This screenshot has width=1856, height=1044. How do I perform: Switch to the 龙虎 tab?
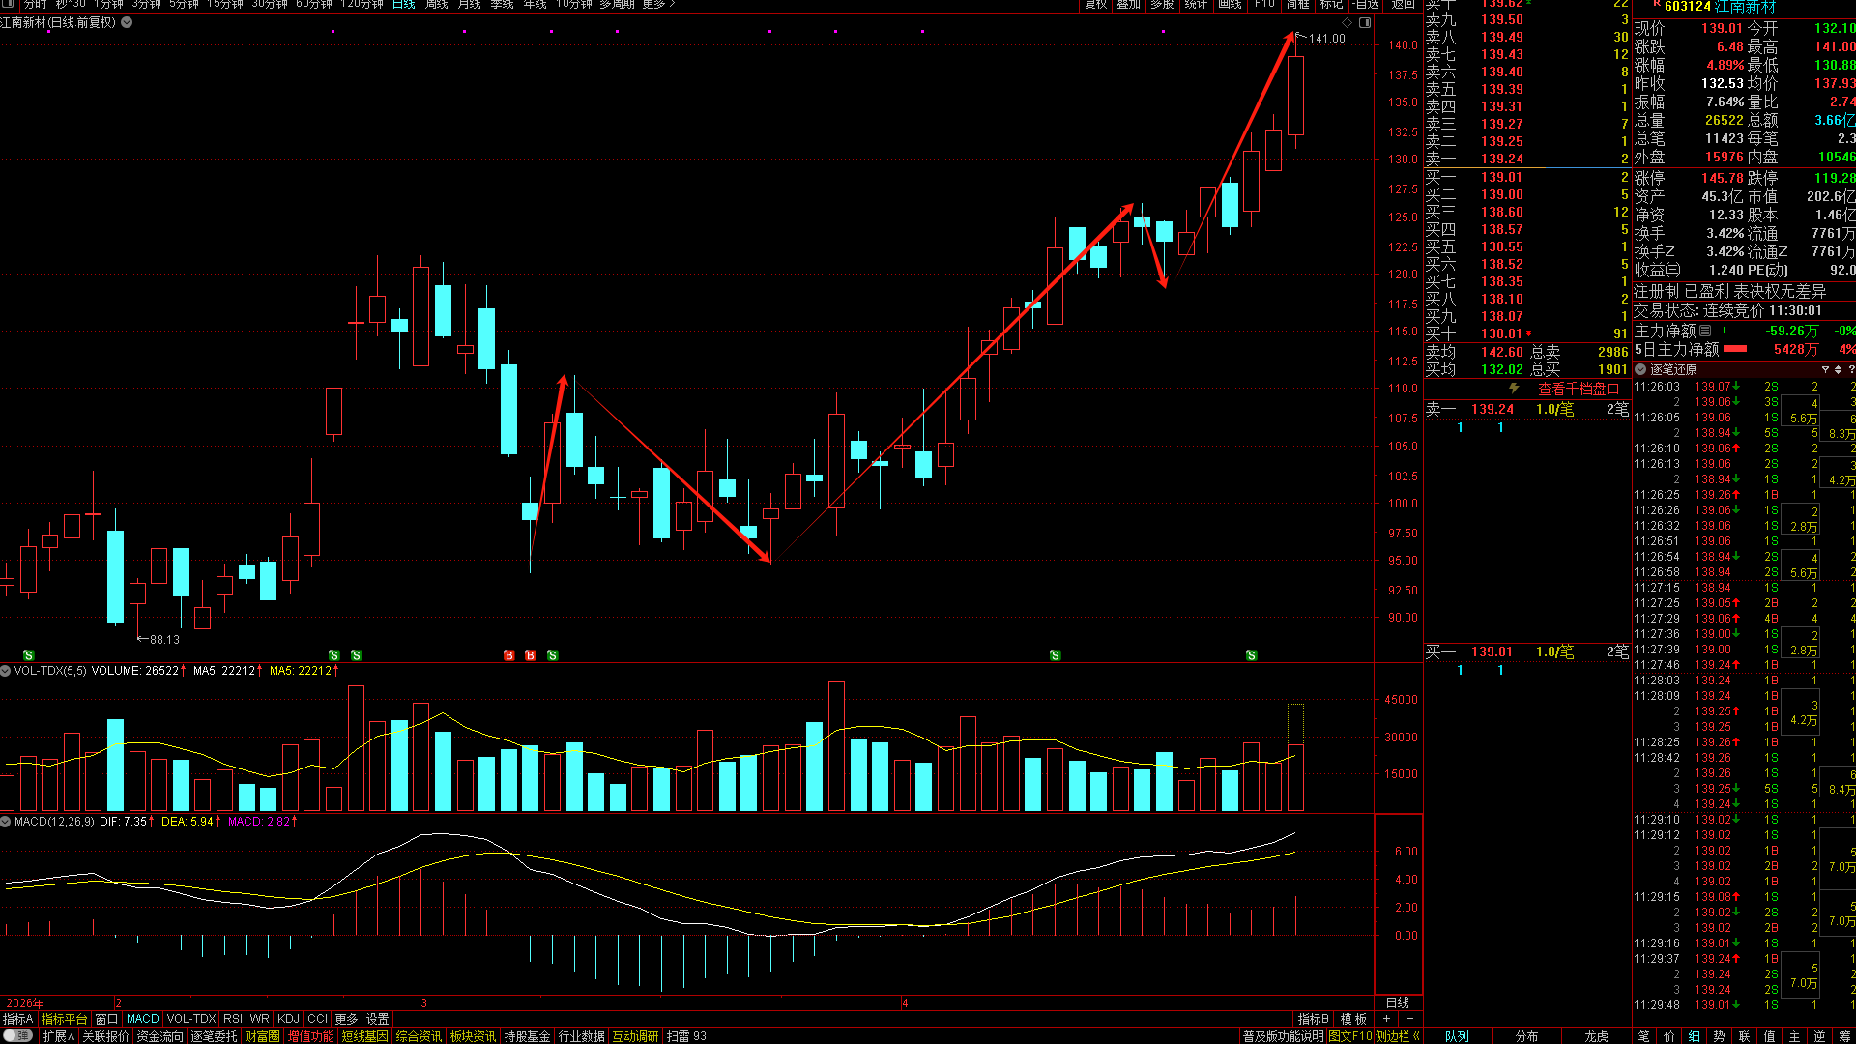[1596, 1036]
